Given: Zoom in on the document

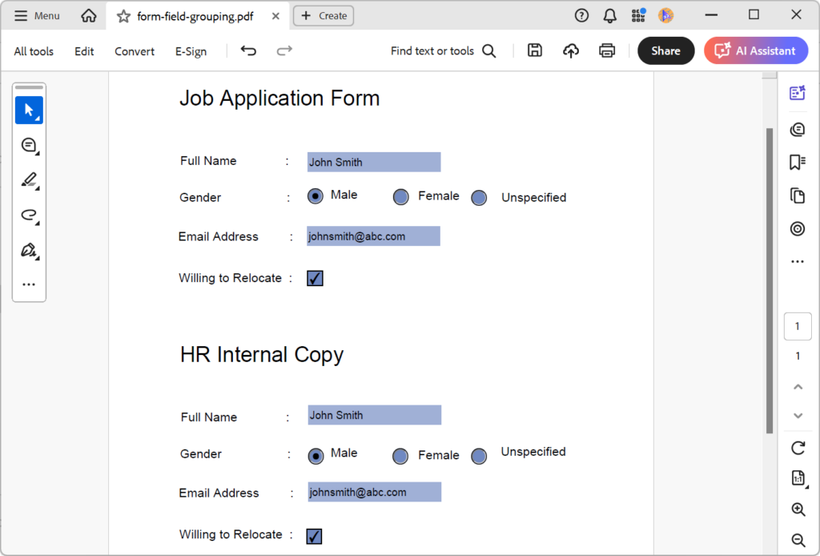Looking at the screenshot, I should (798, 509).
